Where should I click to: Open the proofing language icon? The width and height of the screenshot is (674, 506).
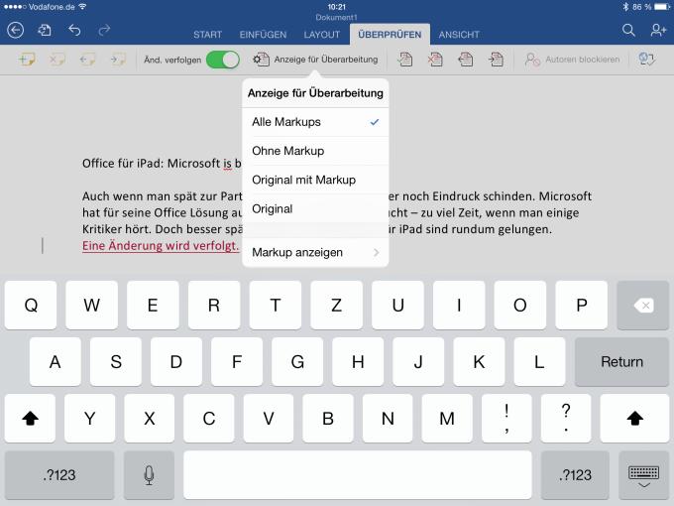tap(647, 60)
